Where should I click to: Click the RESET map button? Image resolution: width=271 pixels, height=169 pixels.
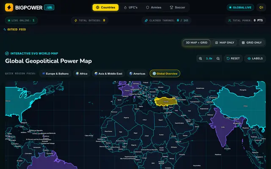click(x=233, y=59)
